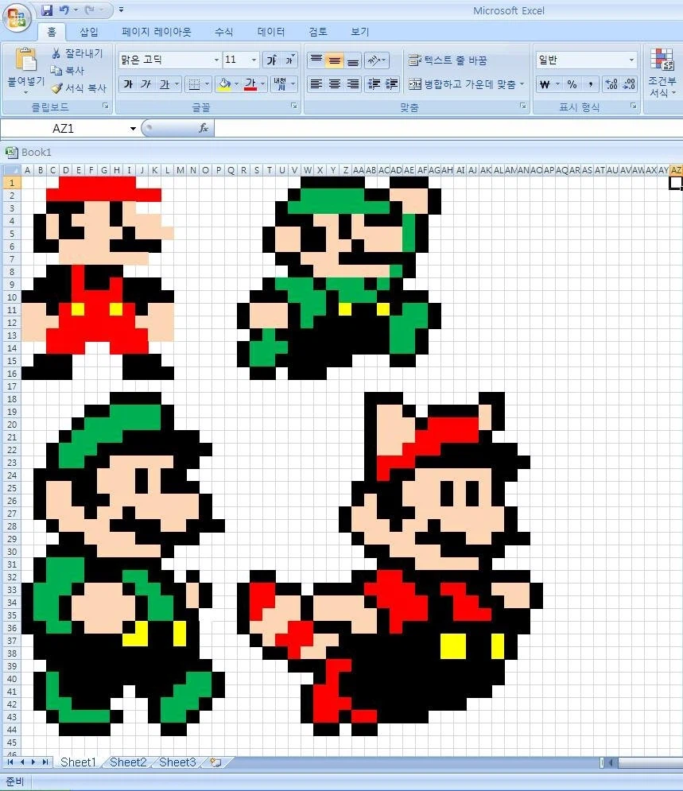Apply the yellow fill color bucket
Viewport: 683px width, 791px height.
tap(224, 84)
